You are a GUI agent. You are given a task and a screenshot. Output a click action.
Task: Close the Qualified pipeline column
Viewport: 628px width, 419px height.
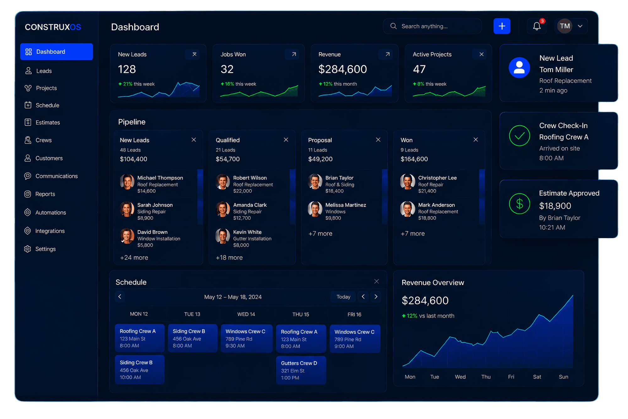point(286,140)
